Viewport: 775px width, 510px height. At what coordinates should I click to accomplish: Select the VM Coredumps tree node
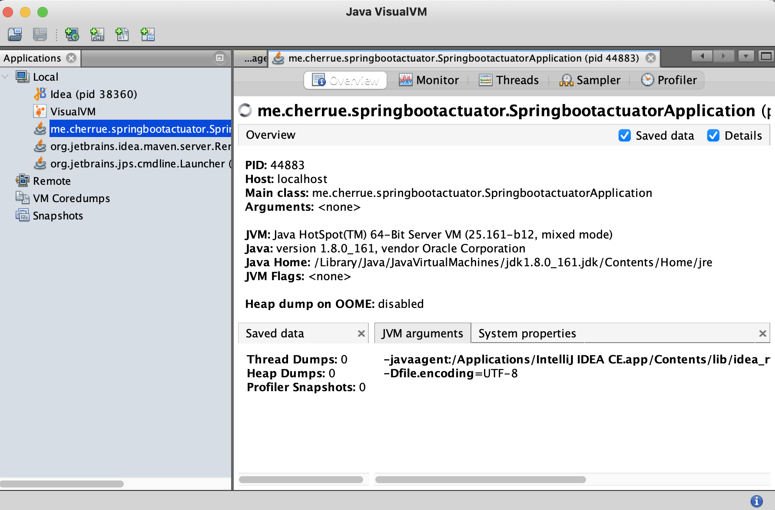click(72, 198)
